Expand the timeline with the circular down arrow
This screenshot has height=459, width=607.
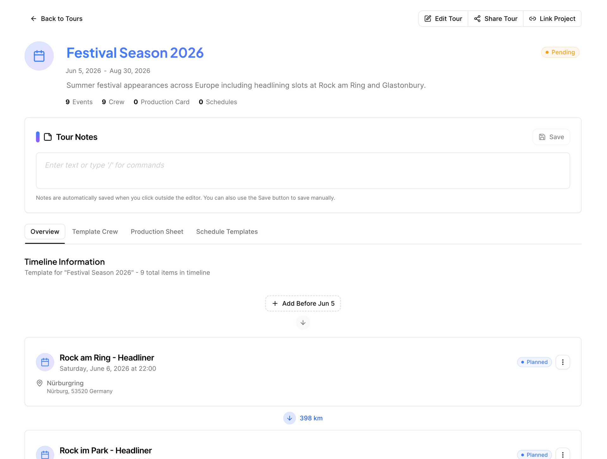coord(303,322)
